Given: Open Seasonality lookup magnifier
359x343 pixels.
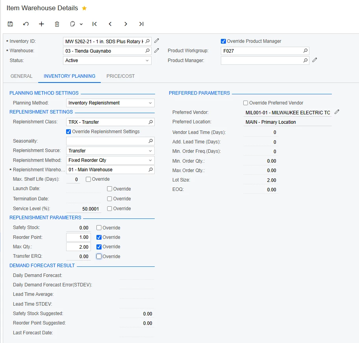Looking at the screenshot, I should tap(151, 141).
